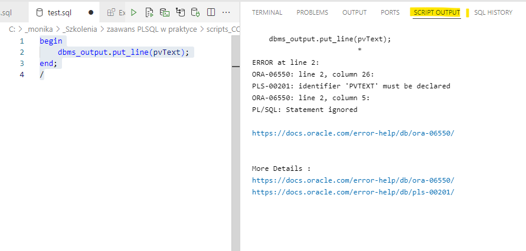Click the Run Script icon
526x251 pixels.
[149, 12]
